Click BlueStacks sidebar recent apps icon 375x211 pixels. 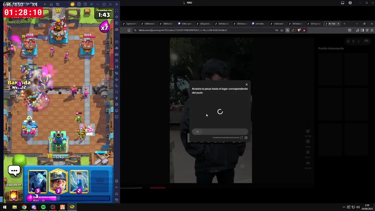[117, 200]
